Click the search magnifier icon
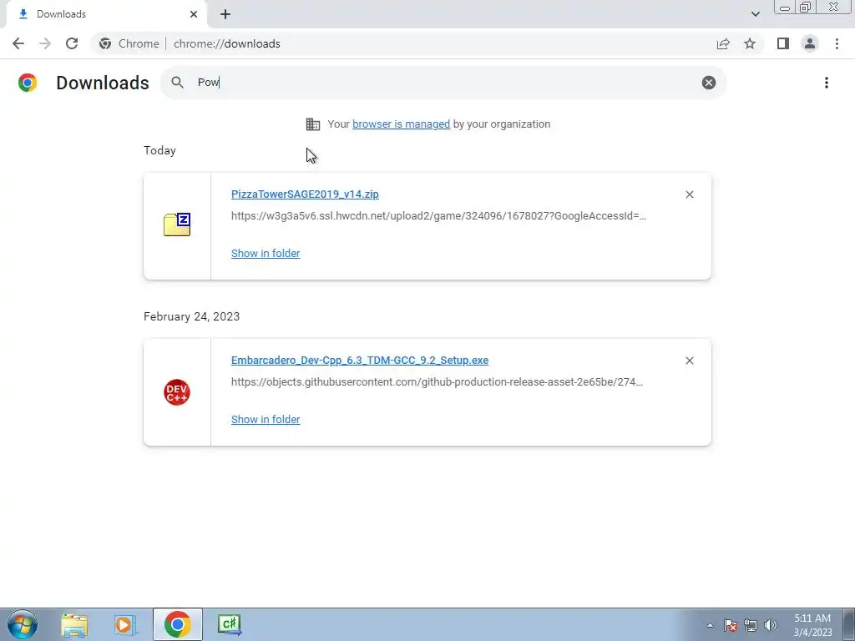This screenshot has height=641, width=855. [177, 83]
